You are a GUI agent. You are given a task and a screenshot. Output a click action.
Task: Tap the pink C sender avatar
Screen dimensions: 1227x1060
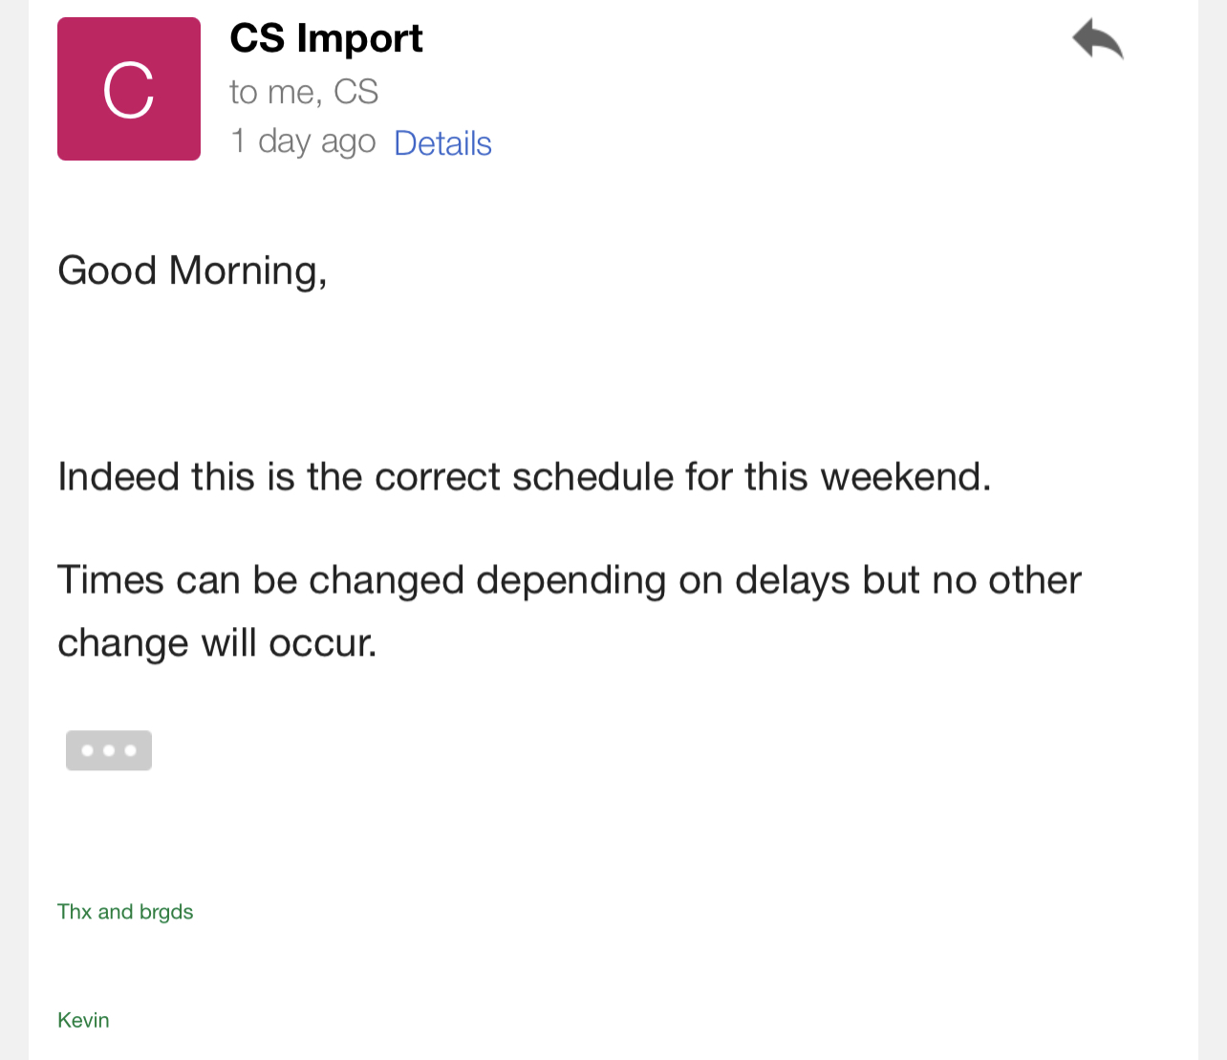129,89
